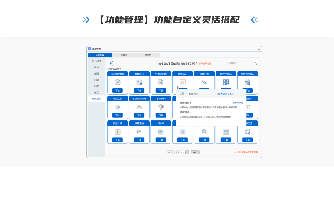Switch to the 收藏夹 tab
The height and width of the screenshot is (211, 334).
(x=124, y=55)
